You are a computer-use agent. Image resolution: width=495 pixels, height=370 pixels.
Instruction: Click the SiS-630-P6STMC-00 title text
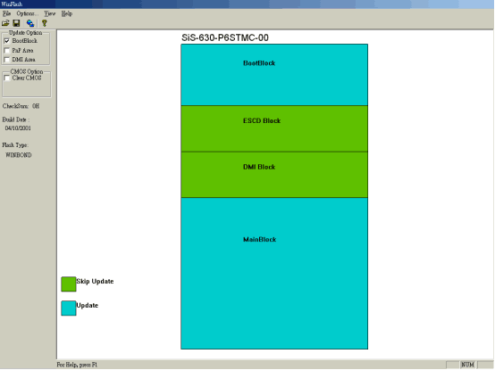point(225,37)
